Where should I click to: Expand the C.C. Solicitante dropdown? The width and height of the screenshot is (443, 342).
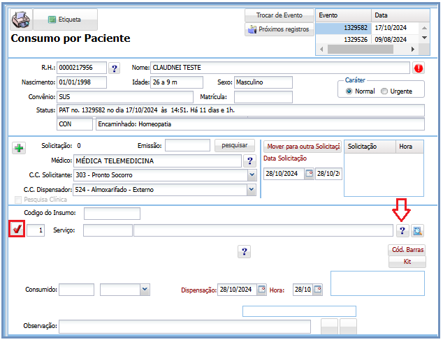[x=252, y=175]
